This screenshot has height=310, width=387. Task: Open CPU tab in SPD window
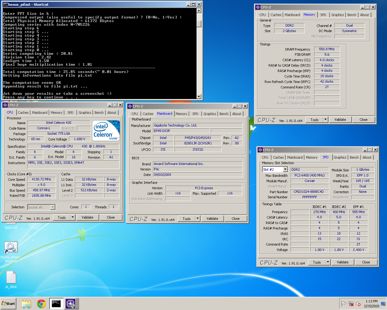(x=265, y=157)
